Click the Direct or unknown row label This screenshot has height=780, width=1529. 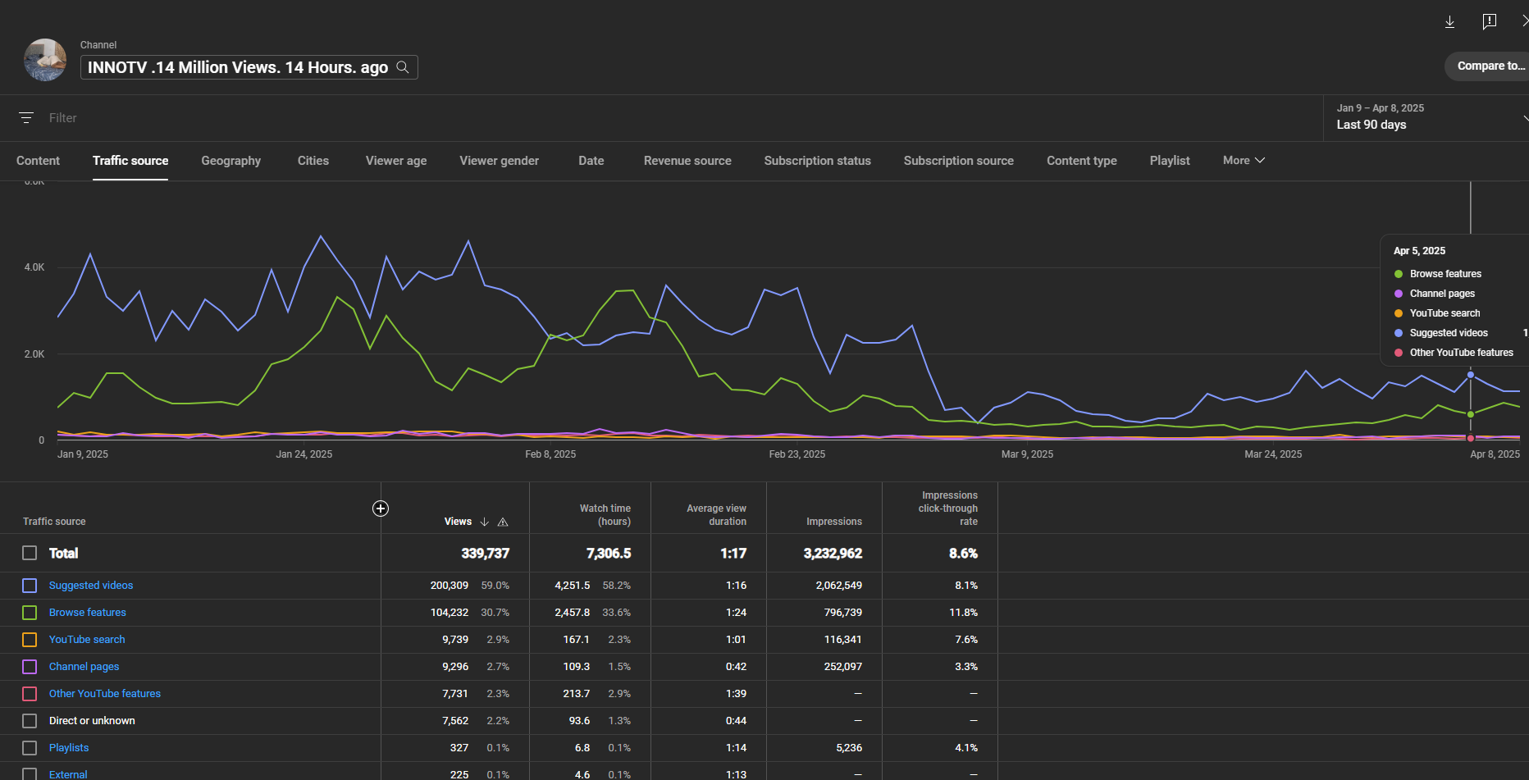coord(92,721)
